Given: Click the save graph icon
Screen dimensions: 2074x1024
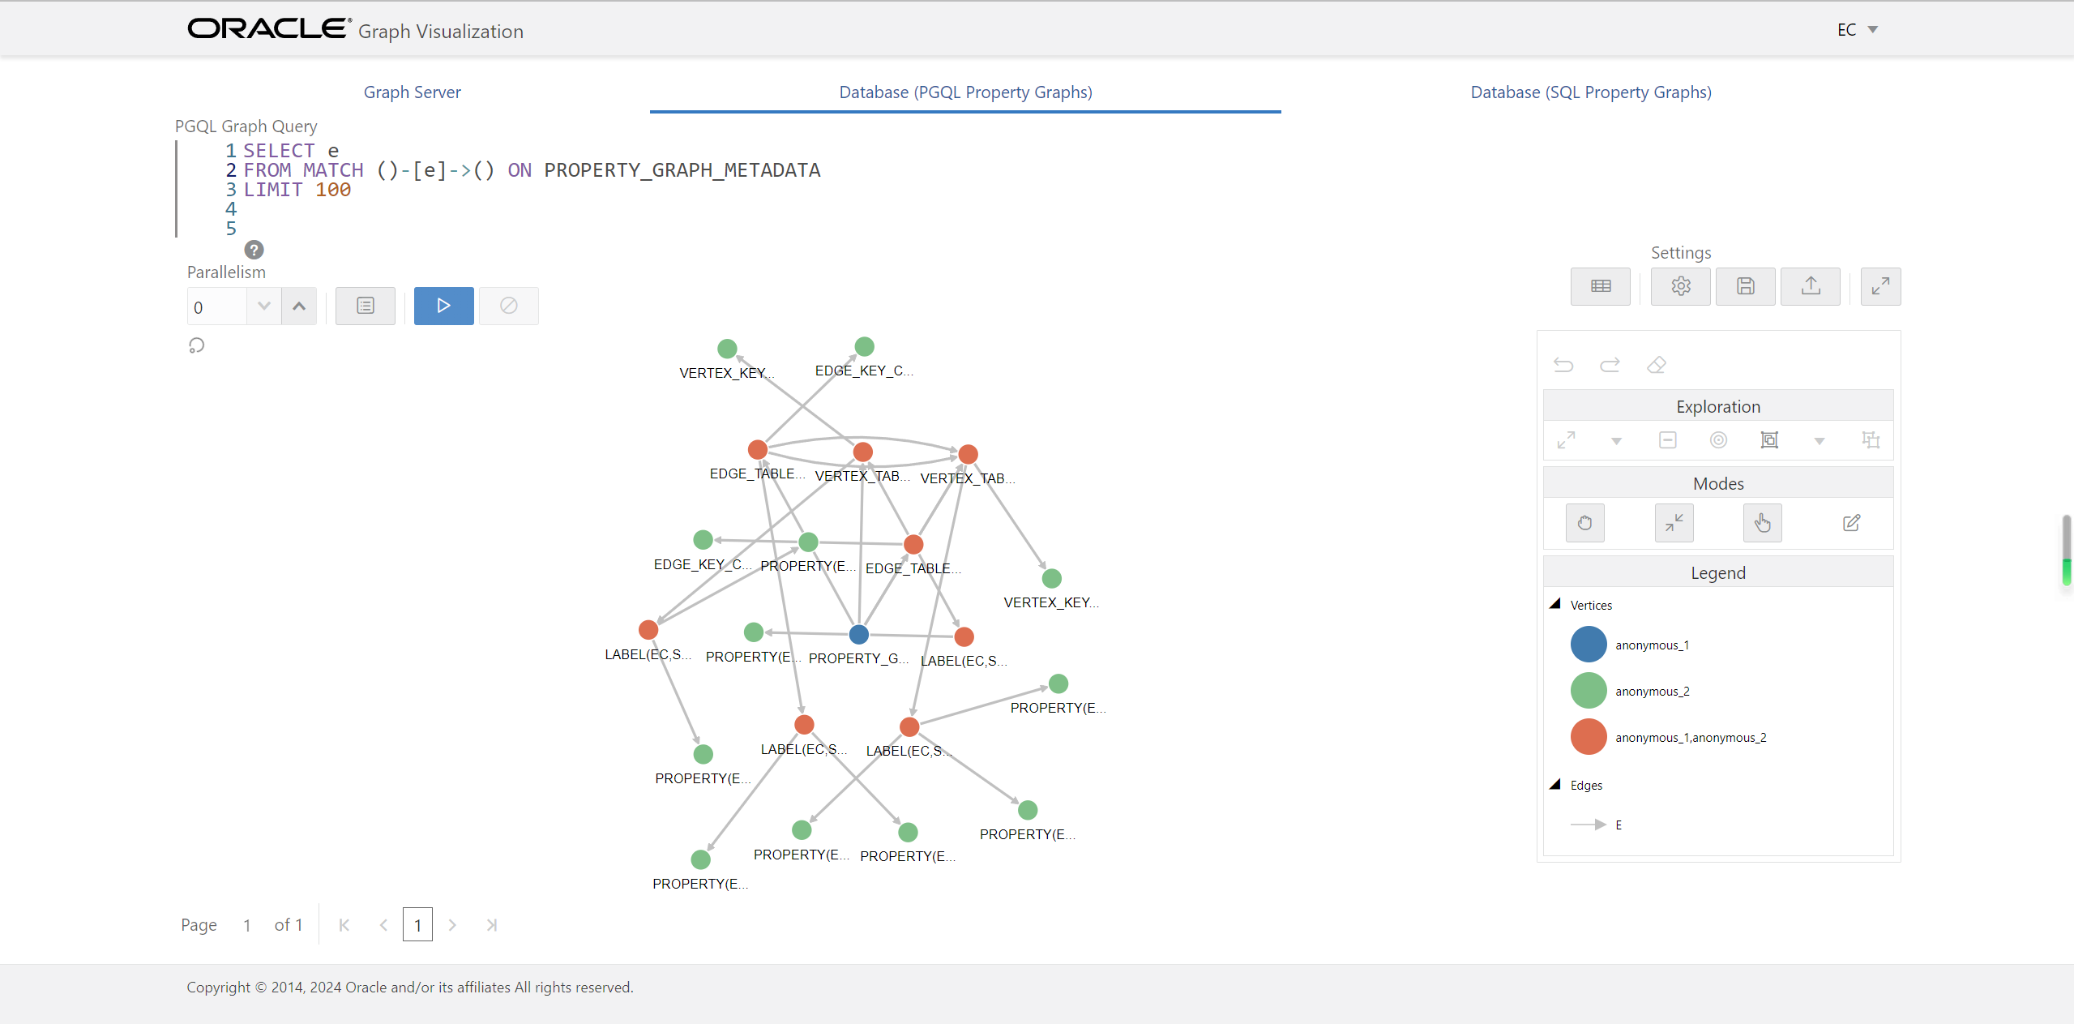Looking at the screenshot, I should 1745,286.
